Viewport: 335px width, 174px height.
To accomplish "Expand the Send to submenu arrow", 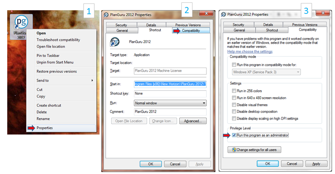I will pos(92,80).
